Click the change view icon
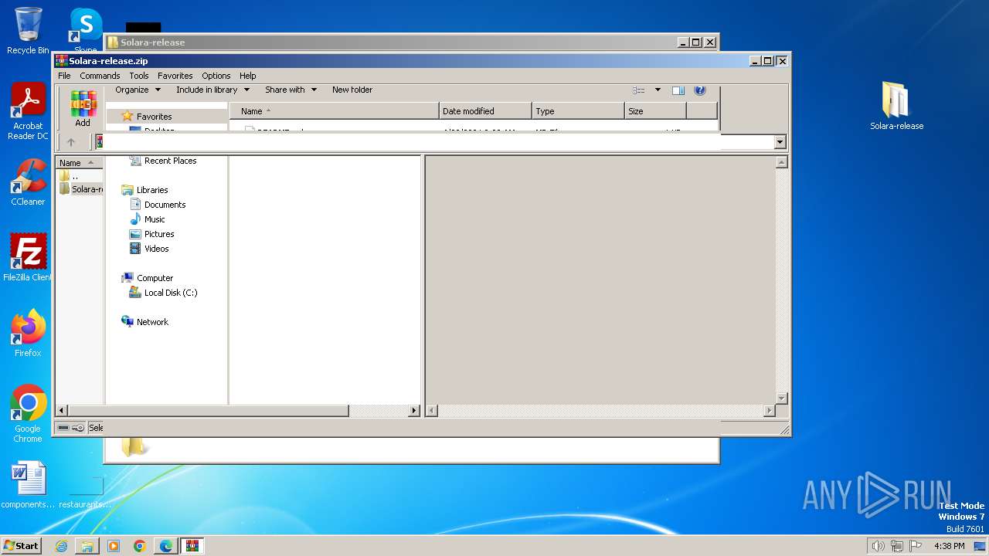This screenshot has width=989, height=556. point(639,90)
